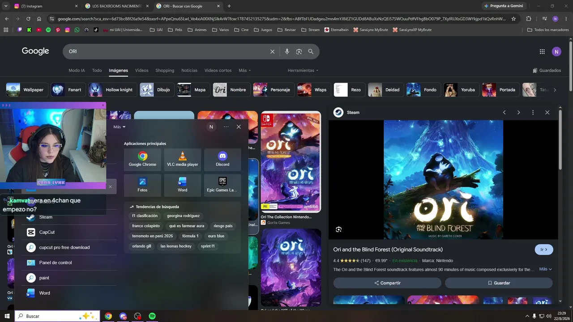
Task: Select the Hollow knight filter chip
Action: (112, 90)
